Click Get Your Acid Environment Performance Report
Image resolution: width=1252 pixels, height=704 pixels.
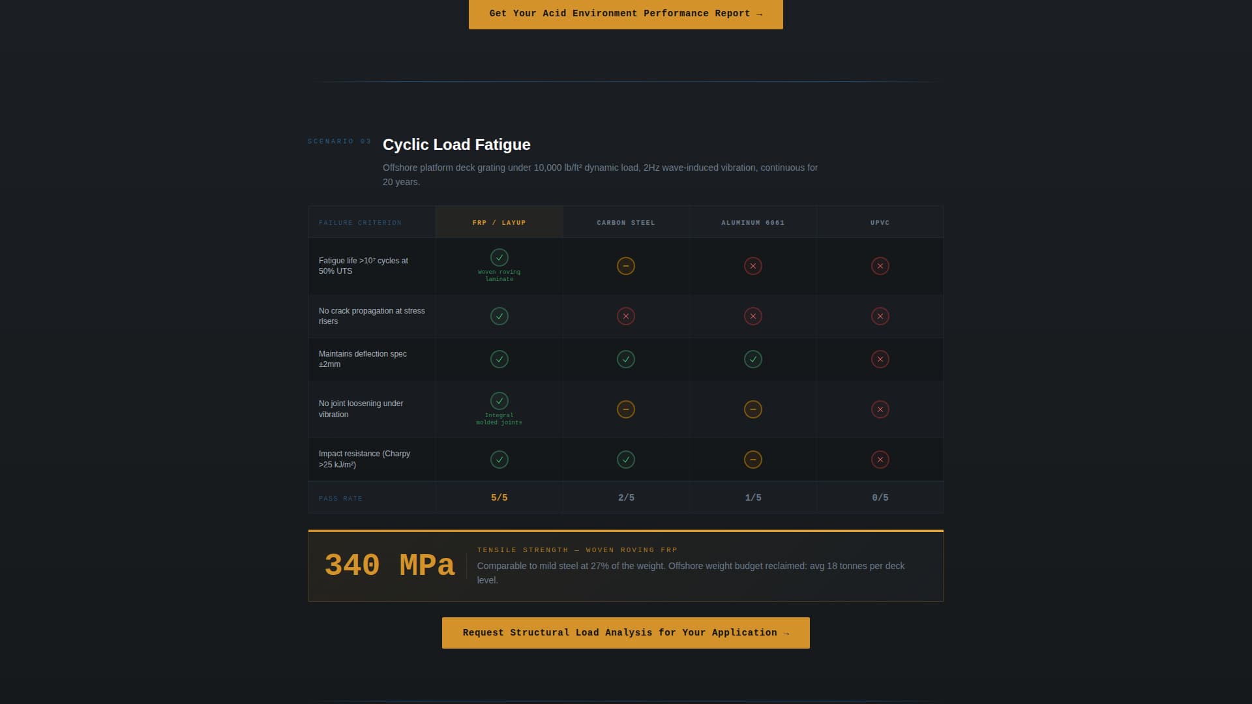click(x=625, y=14)
